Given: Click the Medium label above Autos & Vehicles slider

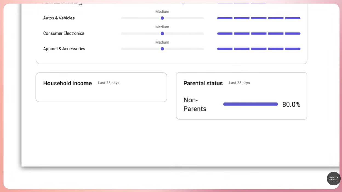Looking at the screenshot, I should [x=162, y=12].
